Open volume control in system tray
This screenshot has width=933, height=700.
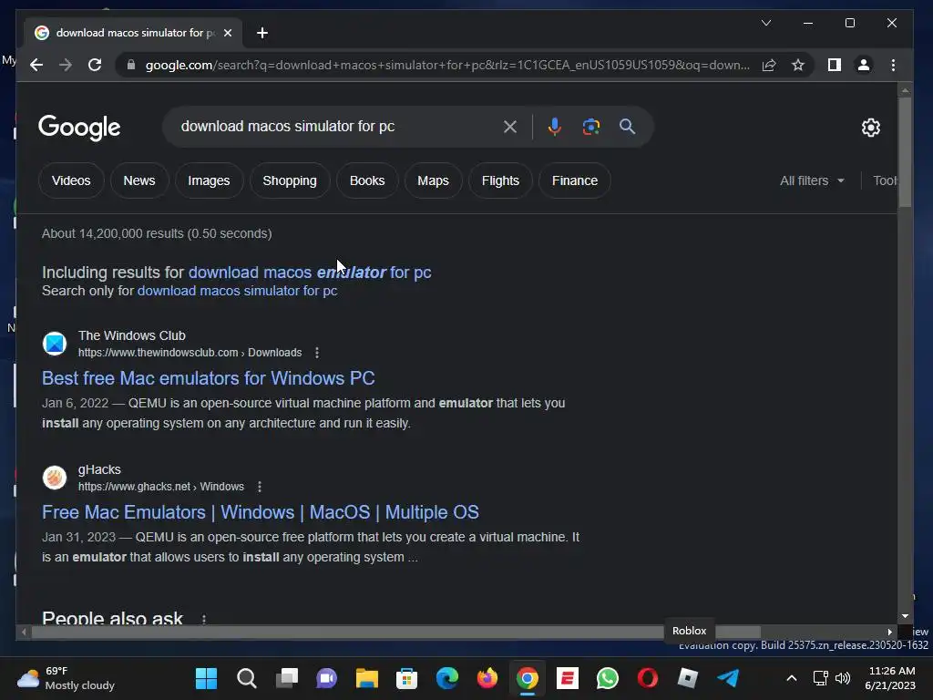pyautogui.click(x=843, y=678)
